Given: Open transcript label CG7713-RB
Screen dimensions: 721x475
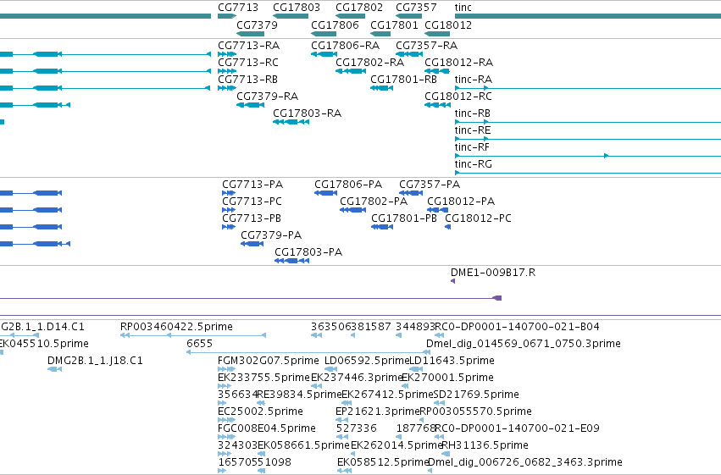Looking at the screenshot, I should pos(248,79).
